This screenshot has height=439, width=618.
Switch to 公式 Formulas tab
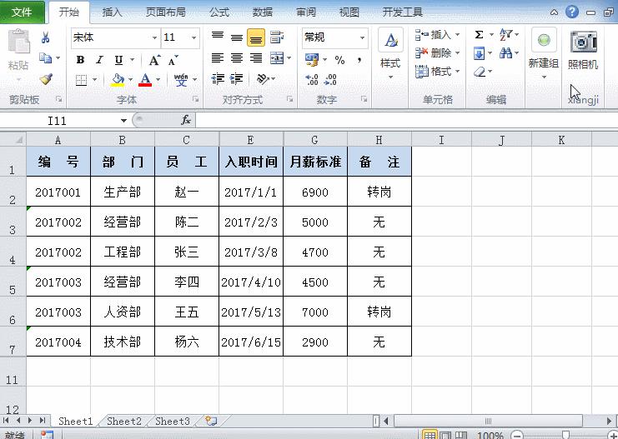(219, 12)
